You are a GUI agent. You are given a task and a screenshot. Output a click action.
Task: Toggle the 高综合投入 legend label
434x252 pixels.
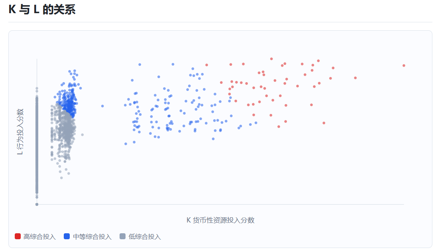point(39,237)
